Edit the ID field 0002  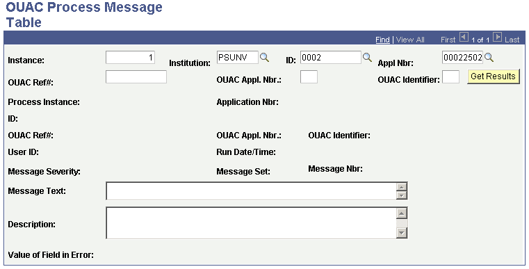[331, 58]
